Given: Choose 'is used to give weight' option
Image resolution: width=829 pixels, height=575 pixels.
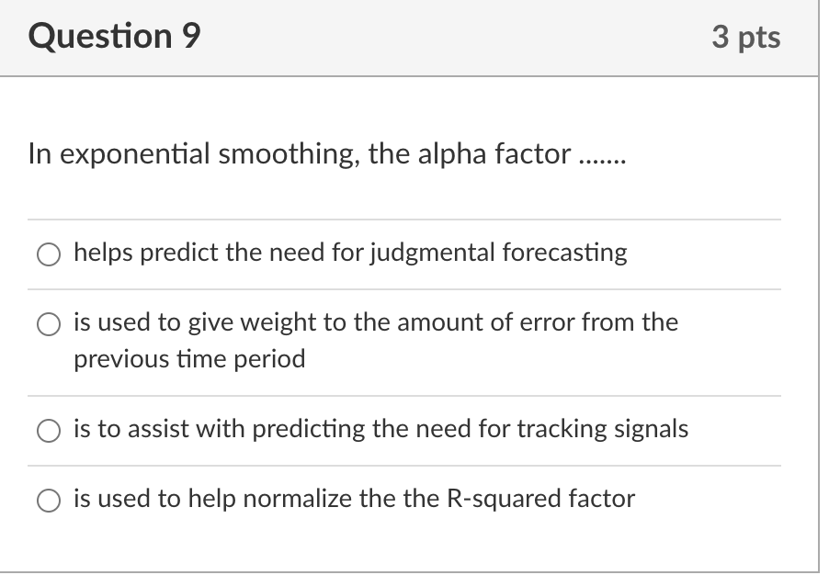Looking at the screenshot, I should coord(47,323).
